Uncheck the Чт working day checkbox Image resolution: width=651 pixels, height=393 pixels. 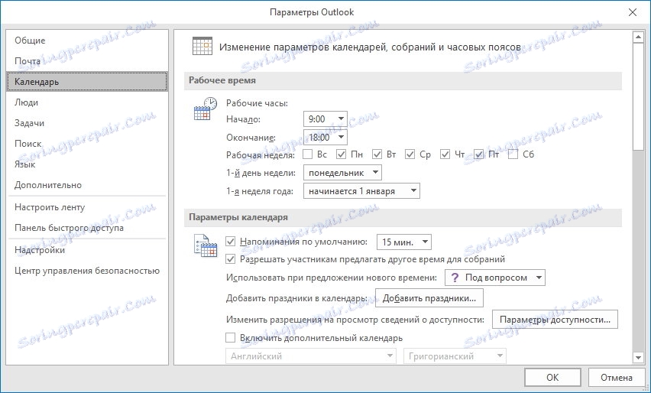(x=445, y=154)
